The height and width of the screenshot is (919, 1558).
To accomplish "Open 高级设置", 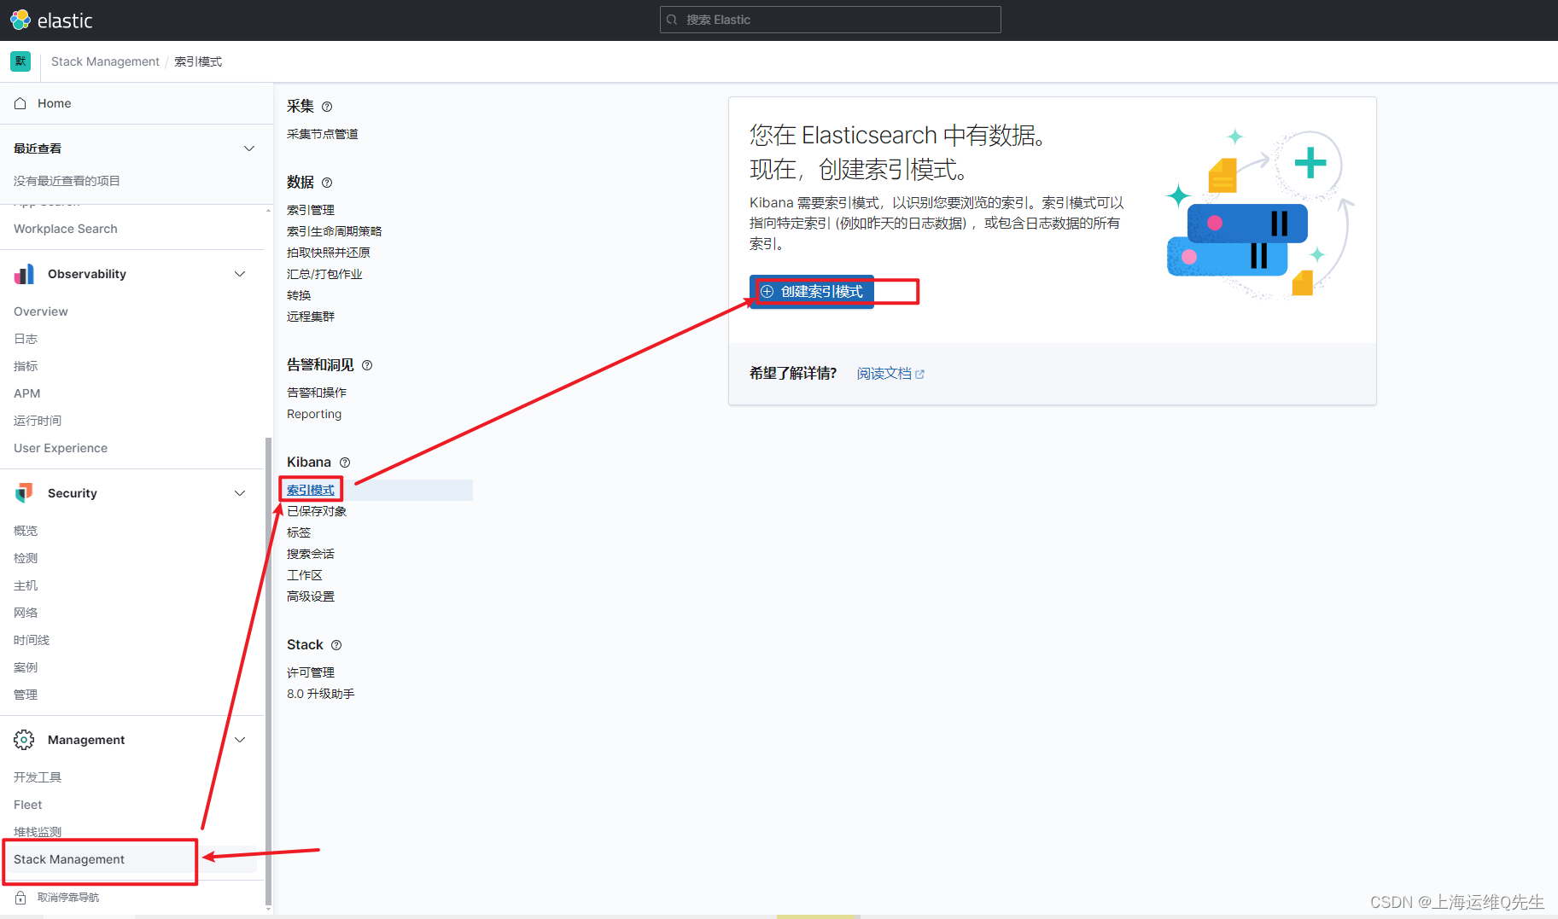I will 311,596.
